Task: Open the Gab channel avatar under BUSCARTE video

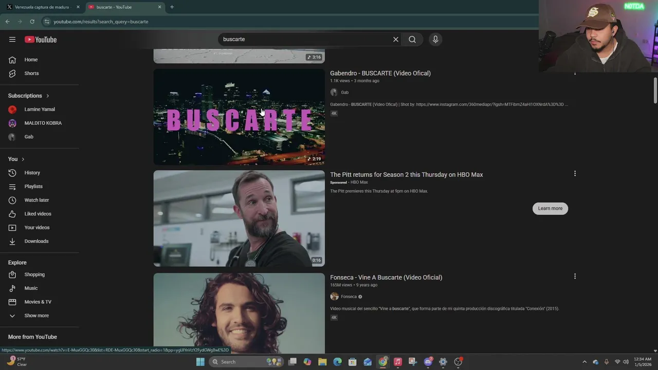Action: tap(334, 92)
